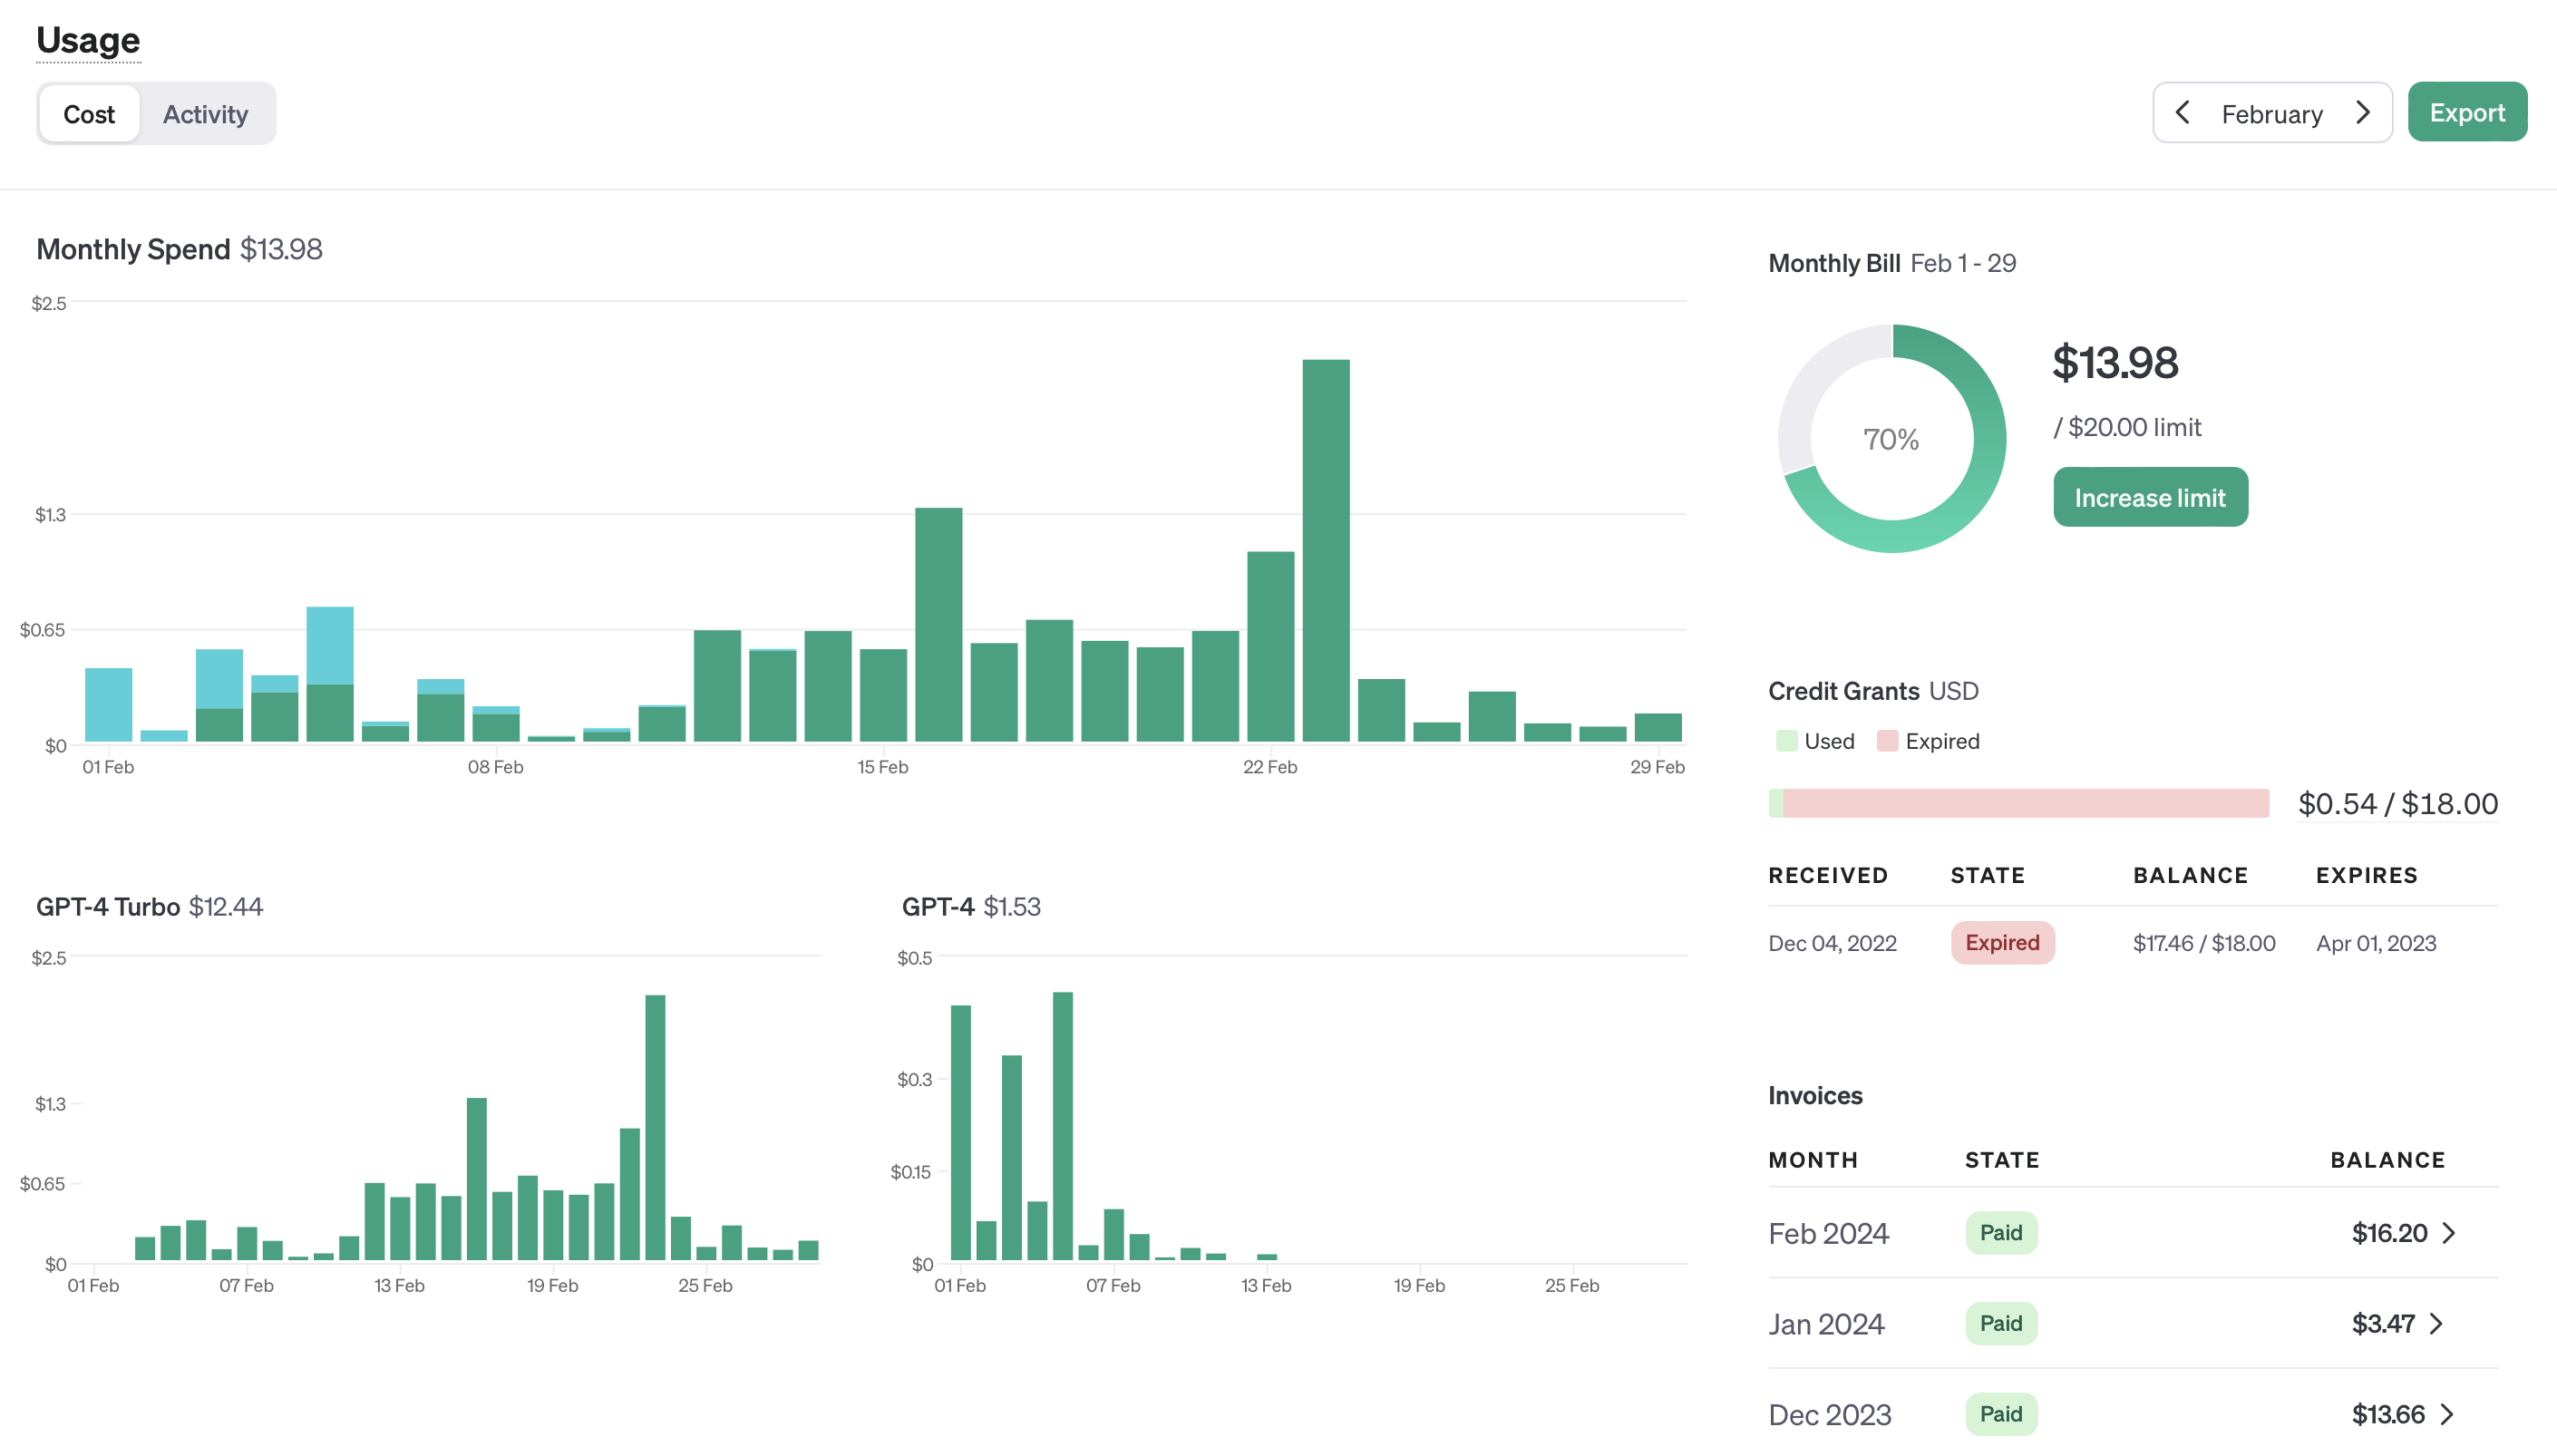The image size is (2557, 1456).
Task: Click the tallest Monthly Spend bar
Action: point(1325,550)
